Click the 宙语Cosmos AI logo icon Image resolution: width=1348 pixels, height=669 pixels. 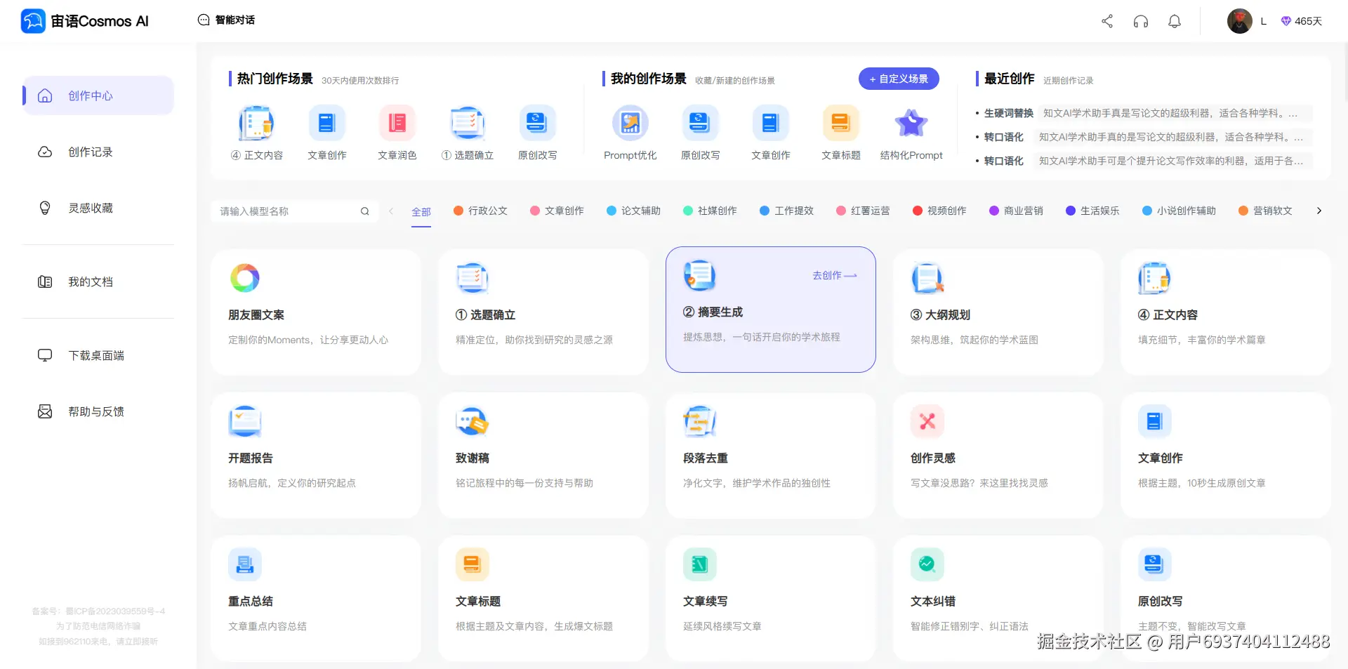click(33, 21)
